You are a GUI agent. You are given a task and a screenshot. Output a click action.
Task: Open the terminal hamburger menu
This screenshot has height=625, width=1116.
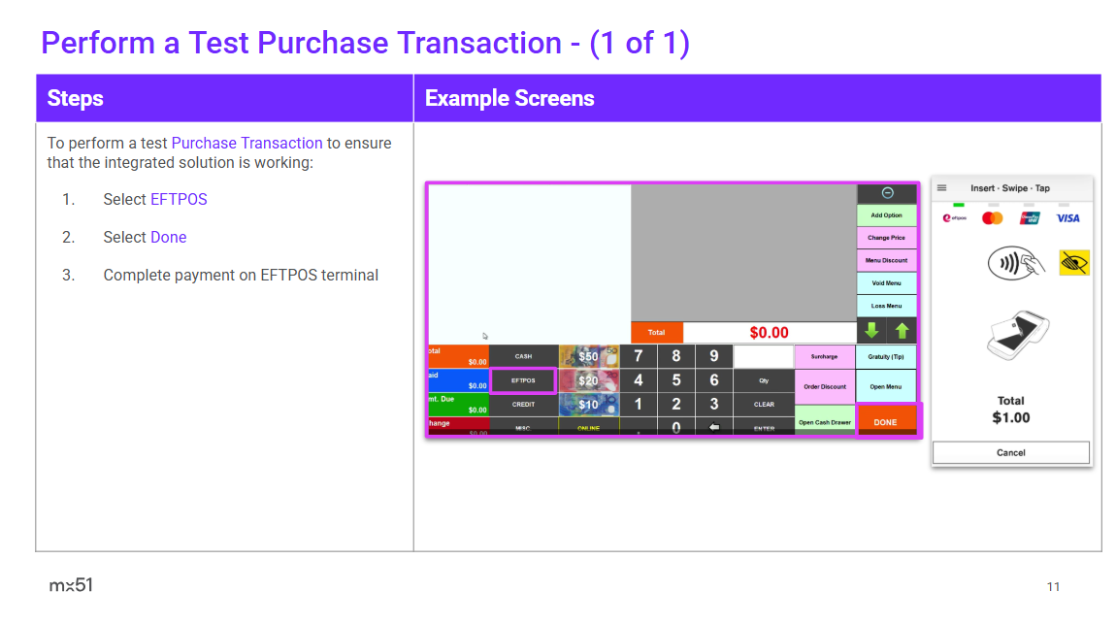[x=941, y=188]
